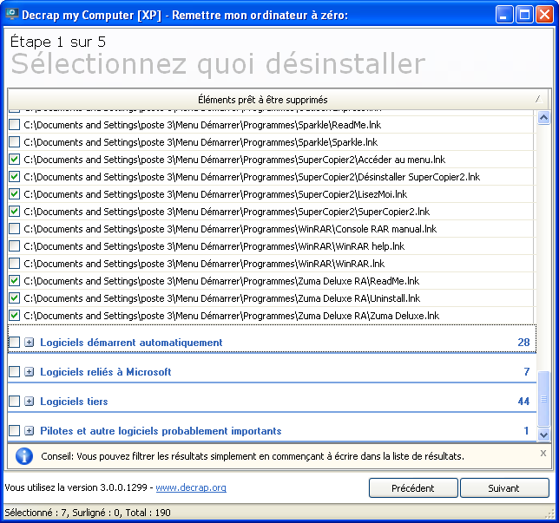This screenshot has width=559, height=523.
Task: Expand Logiciels démarrent automatiquement group
Action: (30, 343)
